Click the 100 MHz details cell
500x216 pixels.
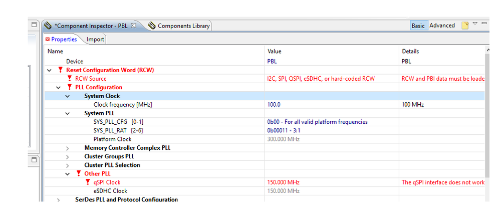tap(442, 105)
